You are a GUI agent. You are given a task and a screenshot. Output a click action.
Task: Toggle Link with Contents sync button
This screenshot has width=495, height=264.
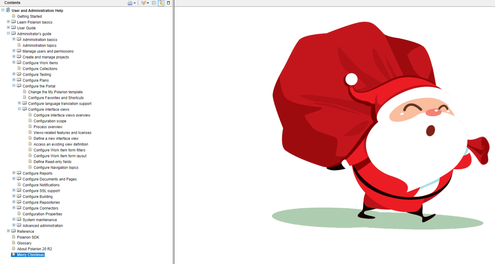pyautogui.click(x=161, y=3)
